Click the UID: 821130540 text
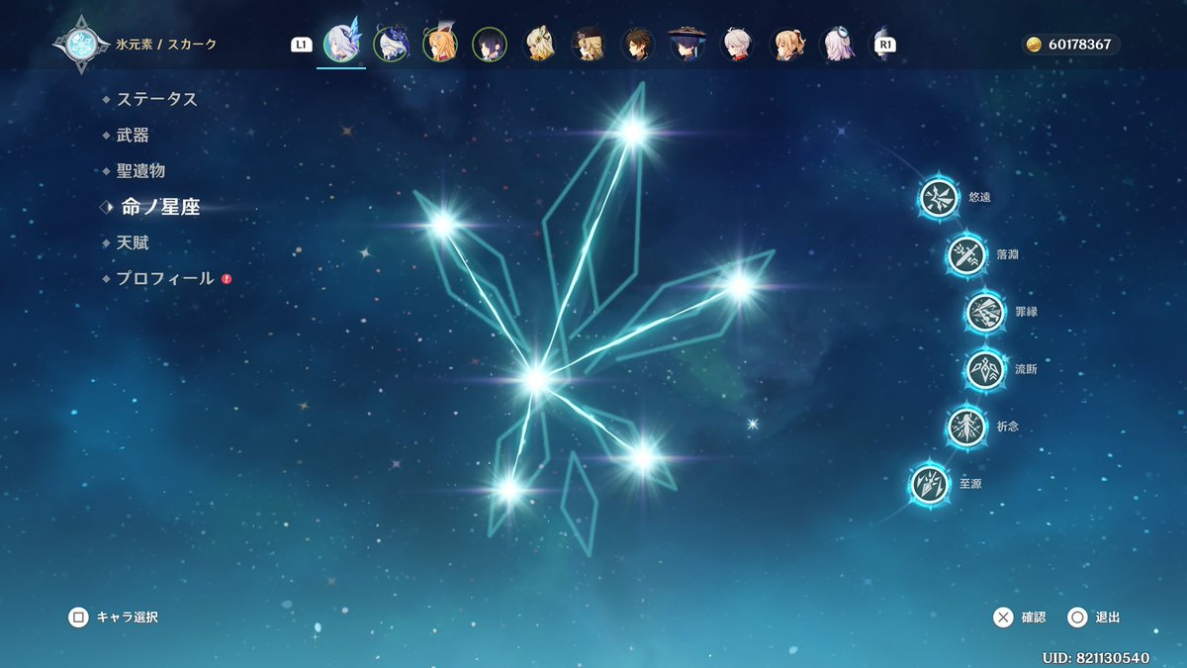Image resolution: width=1187 pixels, height=668 pixels. click(x=1096, y=658)
